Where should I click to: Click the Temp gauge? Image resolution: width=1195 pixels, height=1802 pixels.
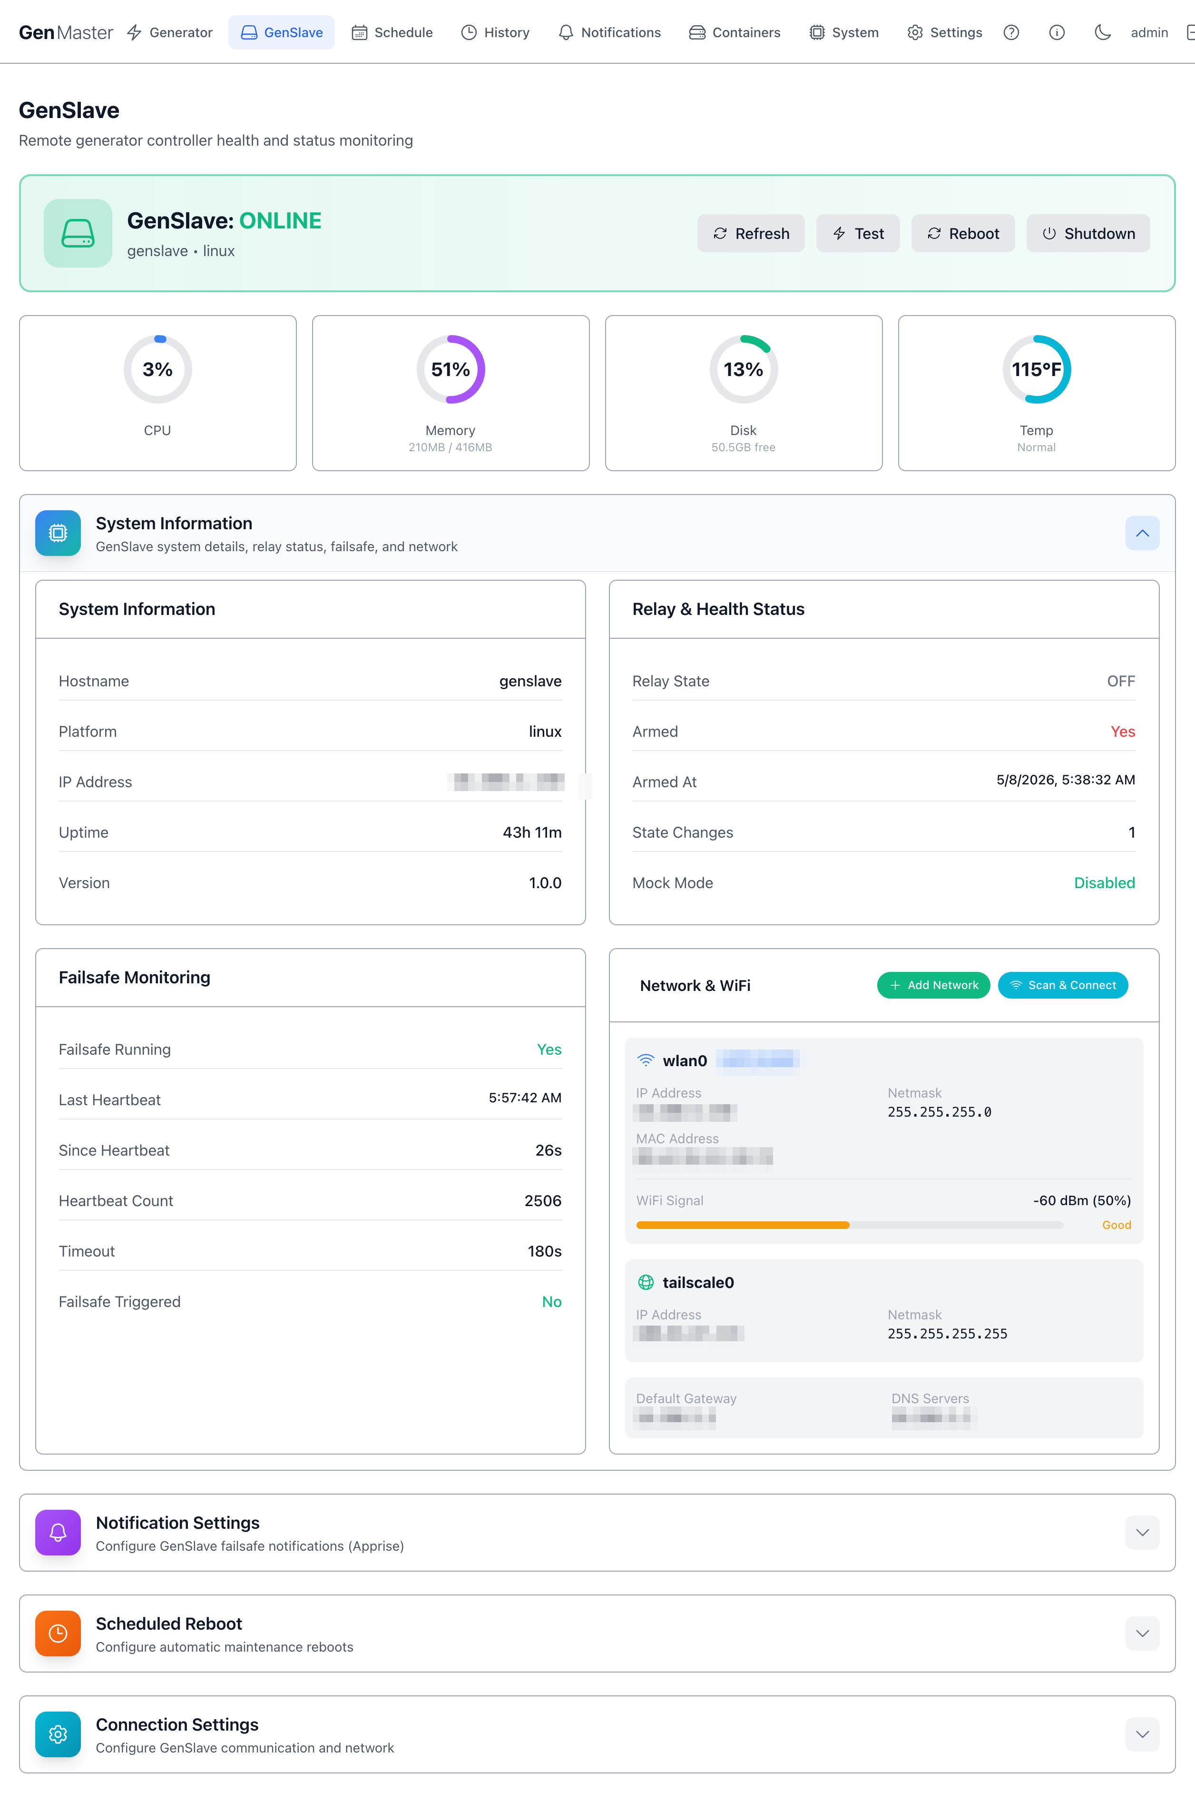(1037, 369)
